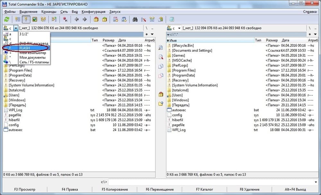Image resolution: width=321 pixels, height=195 pixels.
Task: Toggle the pressed full details view icon
Action: tap(26, 20)
